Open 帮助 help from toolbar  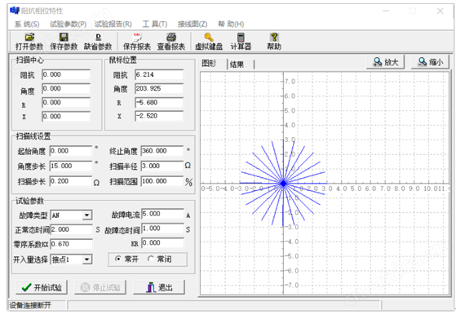pyautogui.click(x=274, y=42)
